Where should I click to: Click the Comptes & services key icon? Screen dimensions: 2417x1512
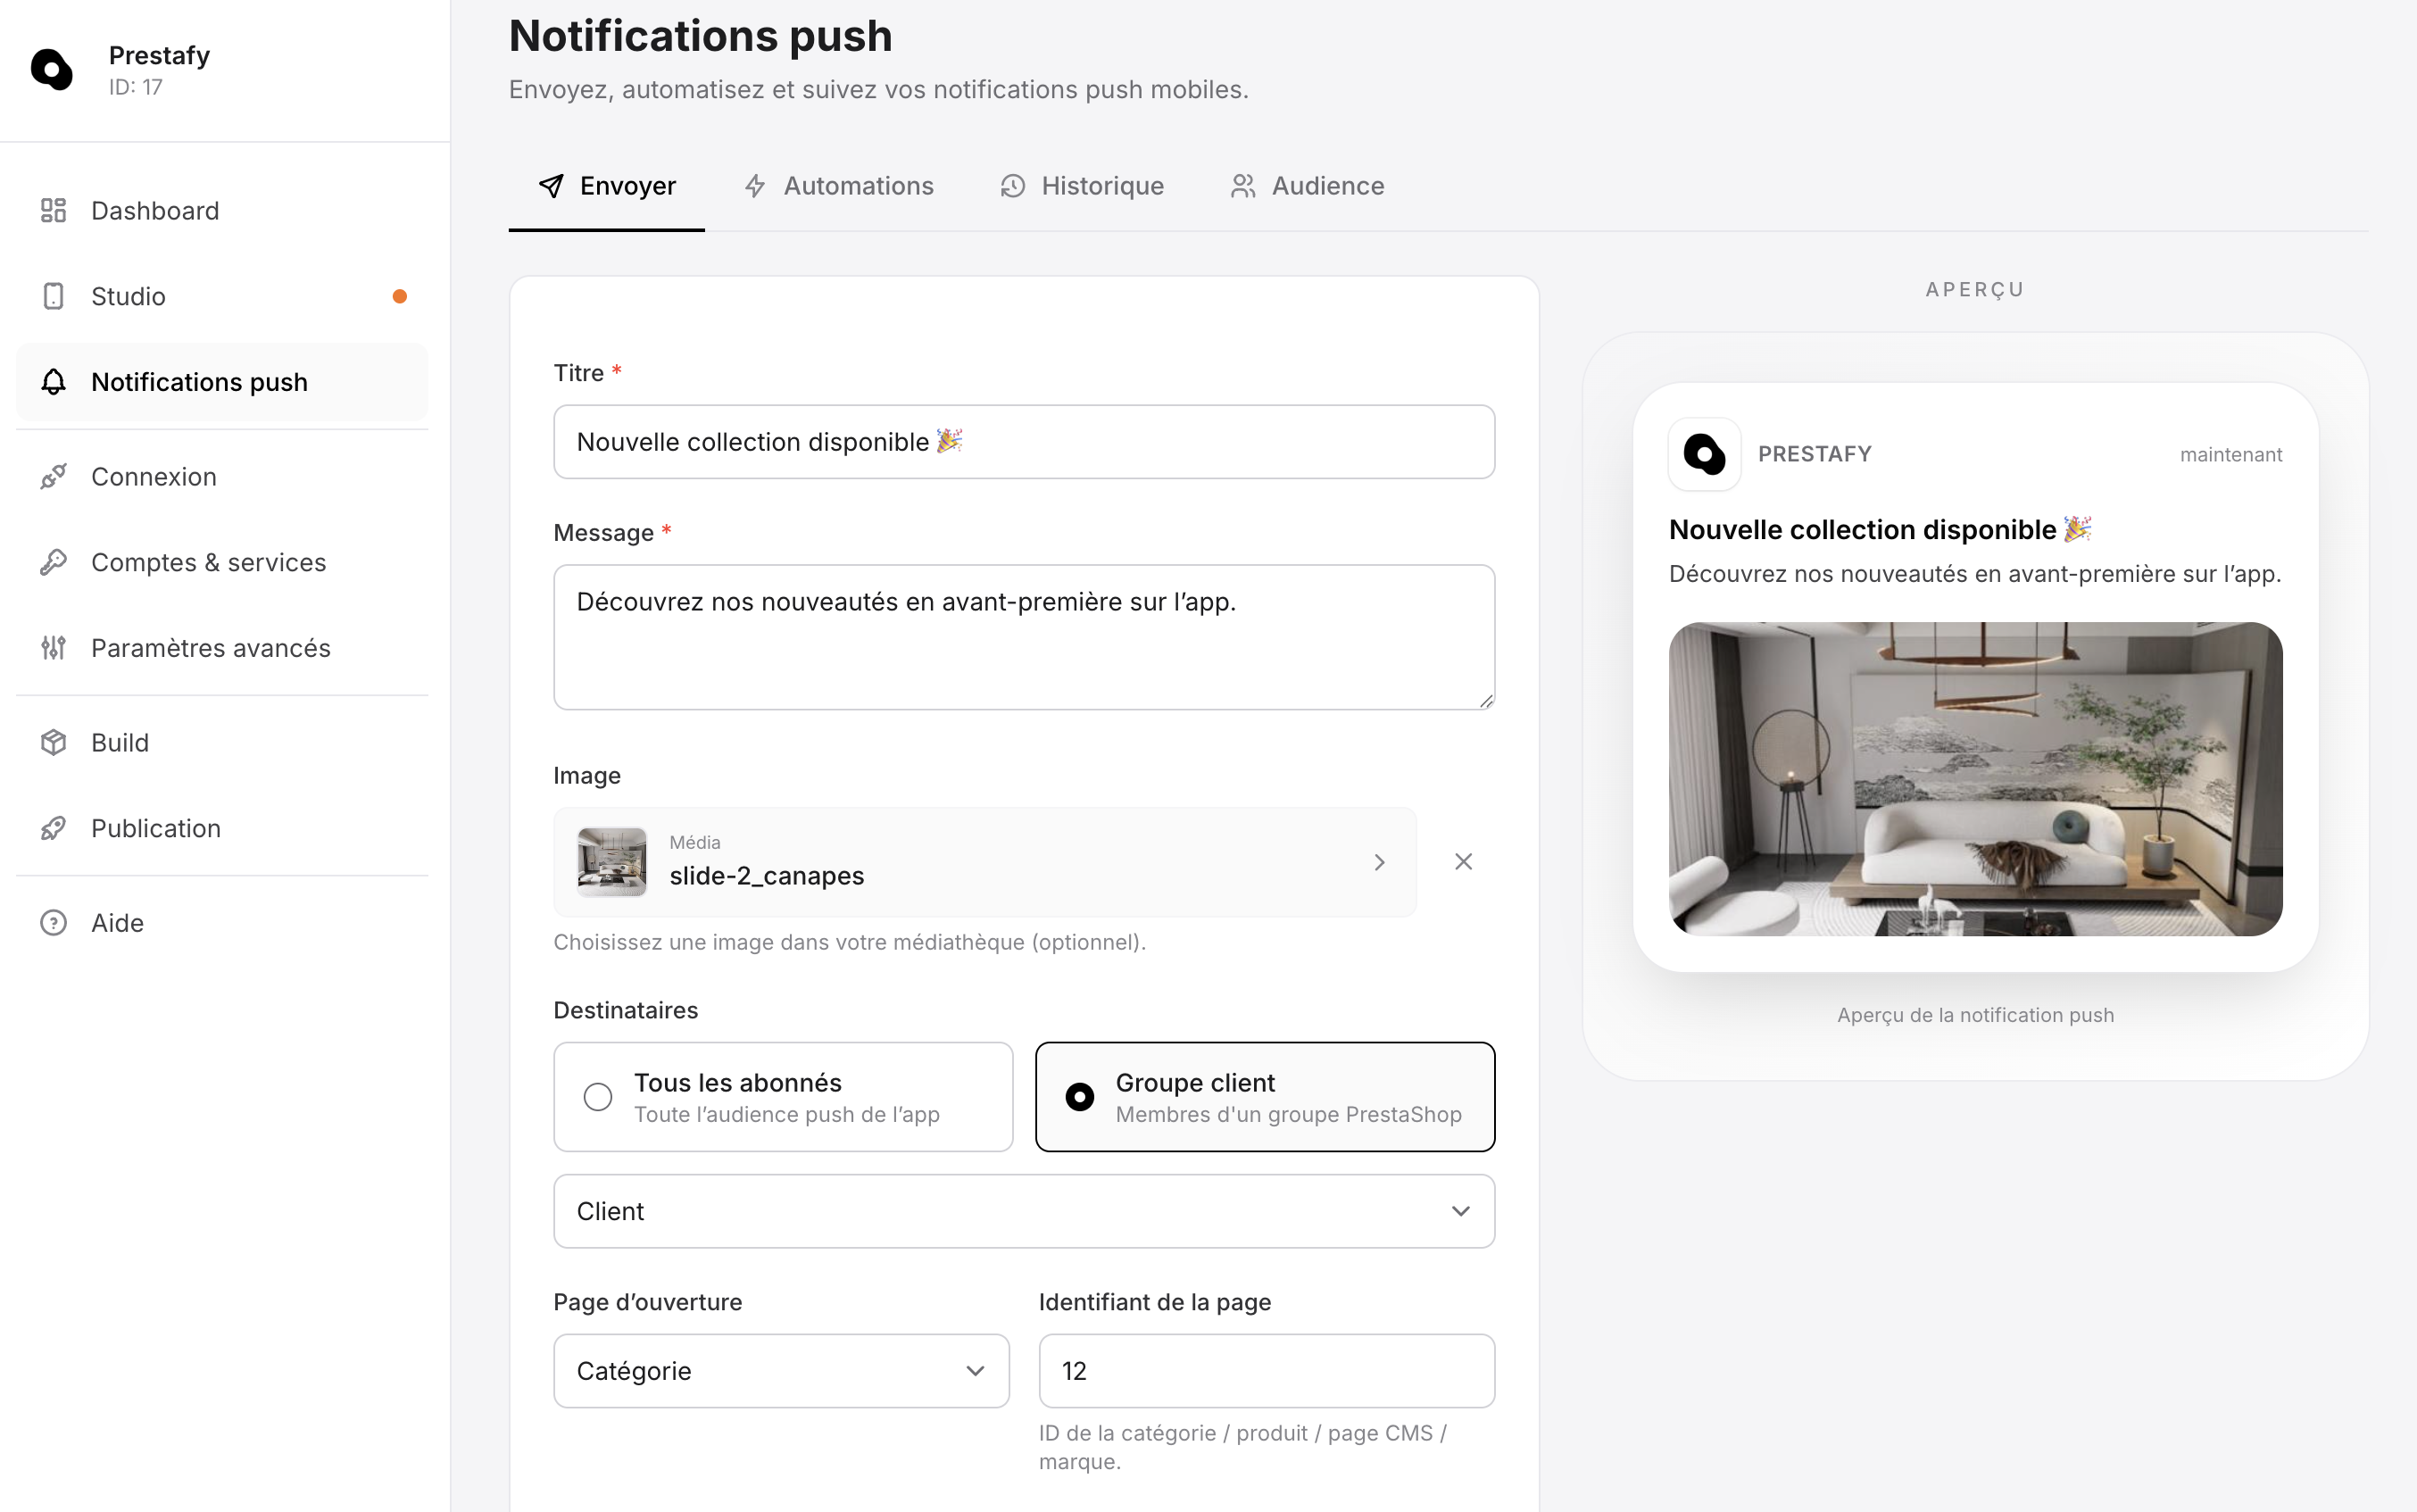coord(53,562)
